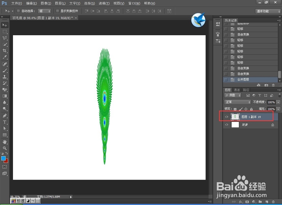
Task: Hide the 背景 layer eye icon
Action: [x=227, y=125]
